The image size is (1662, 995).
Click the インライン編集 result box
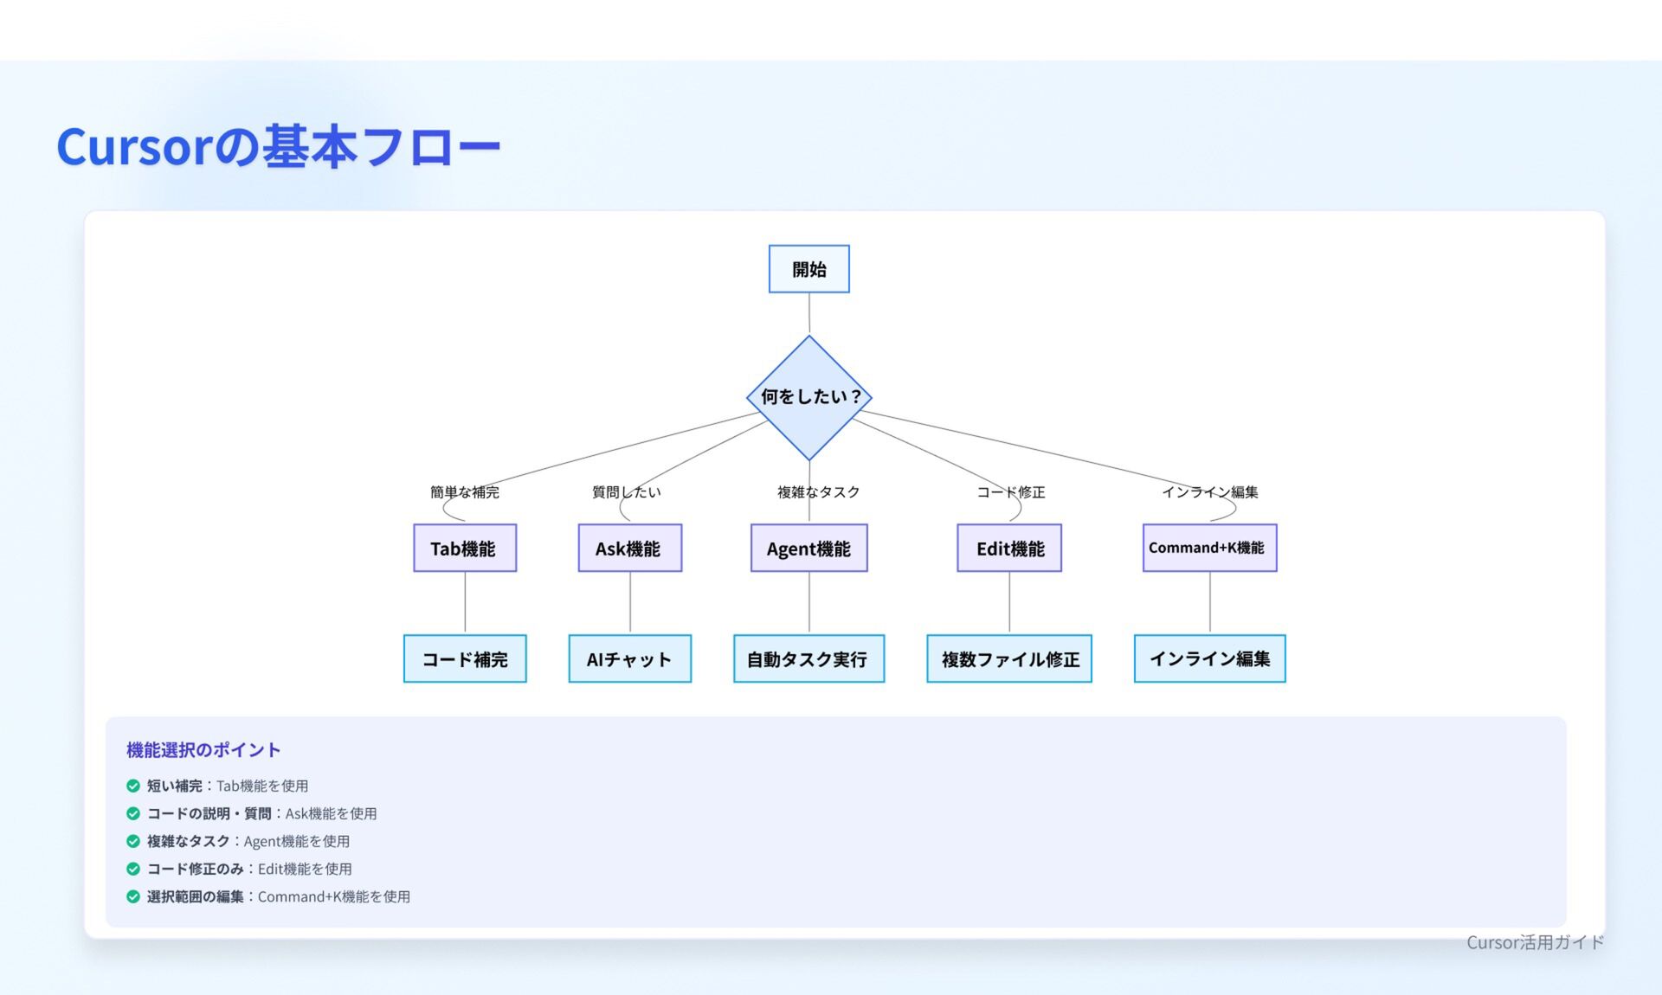[1209, 658]
